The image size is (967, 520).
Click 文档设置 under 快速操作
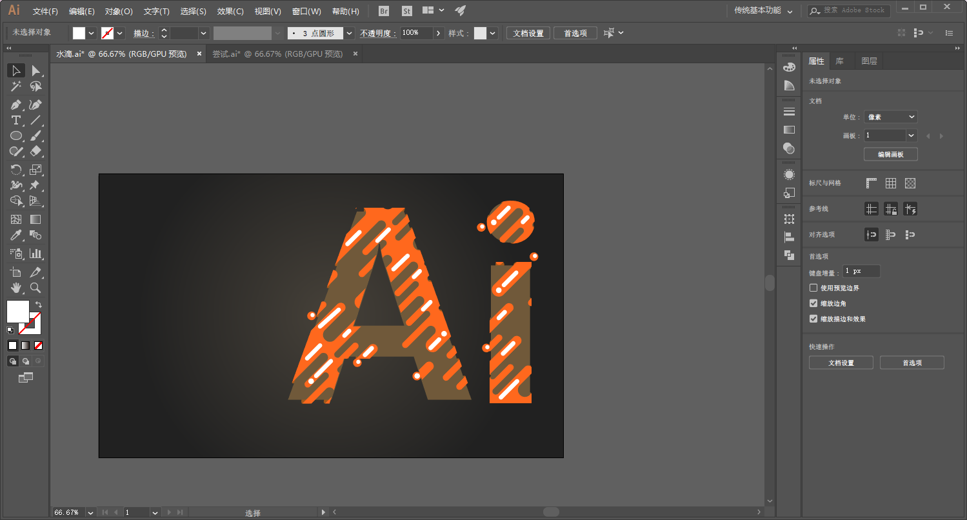click(x=841, y=363)
